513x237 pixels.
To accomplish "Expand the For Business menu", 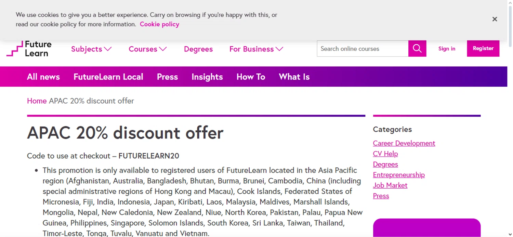I will (x=256, y=49).
